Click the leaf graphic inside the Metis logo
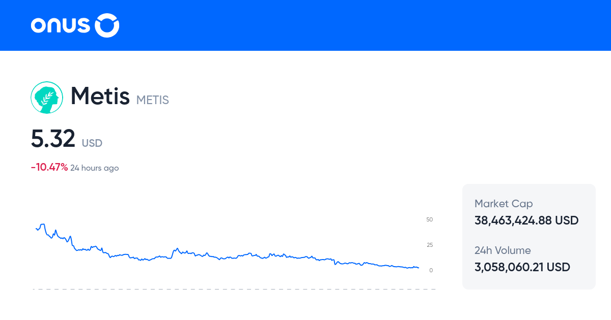 click(48, 98)
